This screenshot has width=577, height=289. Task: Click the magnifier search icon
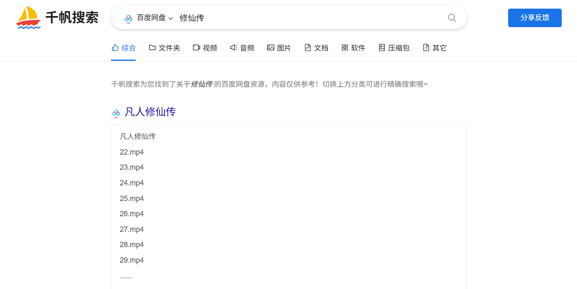[x=452, y=18]
